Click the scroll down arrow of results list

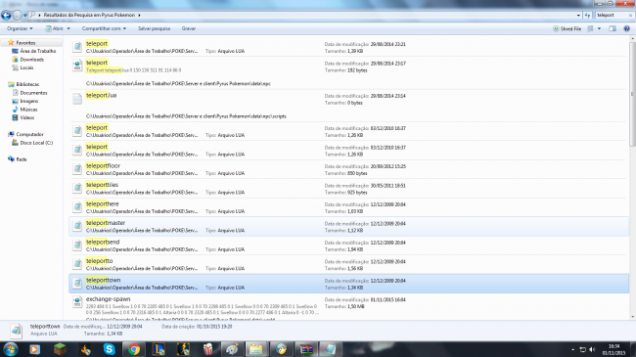(632, 317)
